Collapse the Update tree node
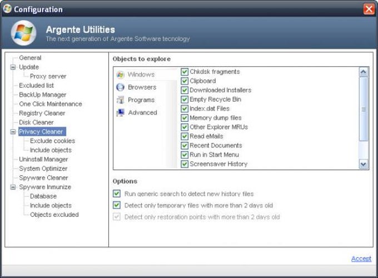378x278 pixels. [13, 67]
